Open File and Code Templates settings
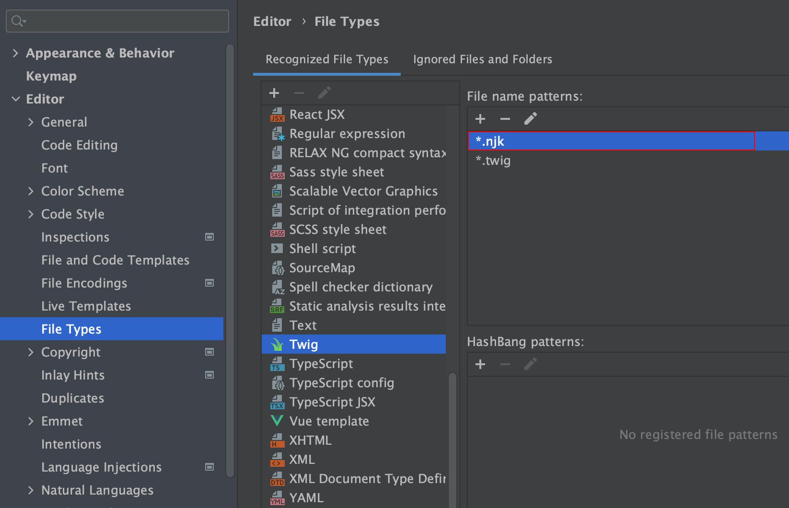 click(115, 260)
